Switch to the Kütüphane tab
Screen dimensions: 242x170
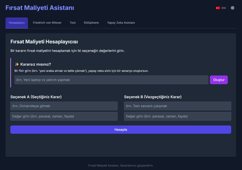pyautogui.click(x=91, y=23)
